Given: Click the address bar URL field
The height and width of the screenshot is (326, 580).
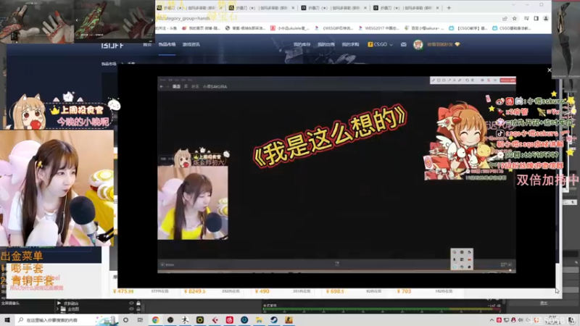Looking at the screenshot, I should (326, 18).
